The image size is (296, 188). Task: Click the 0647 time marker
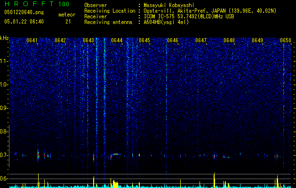click(x=201, y=40)
